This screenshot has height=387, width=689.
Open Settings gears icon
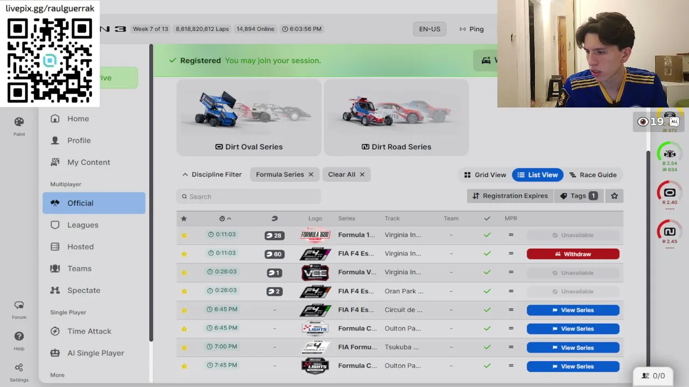click(x=19, y=368)
